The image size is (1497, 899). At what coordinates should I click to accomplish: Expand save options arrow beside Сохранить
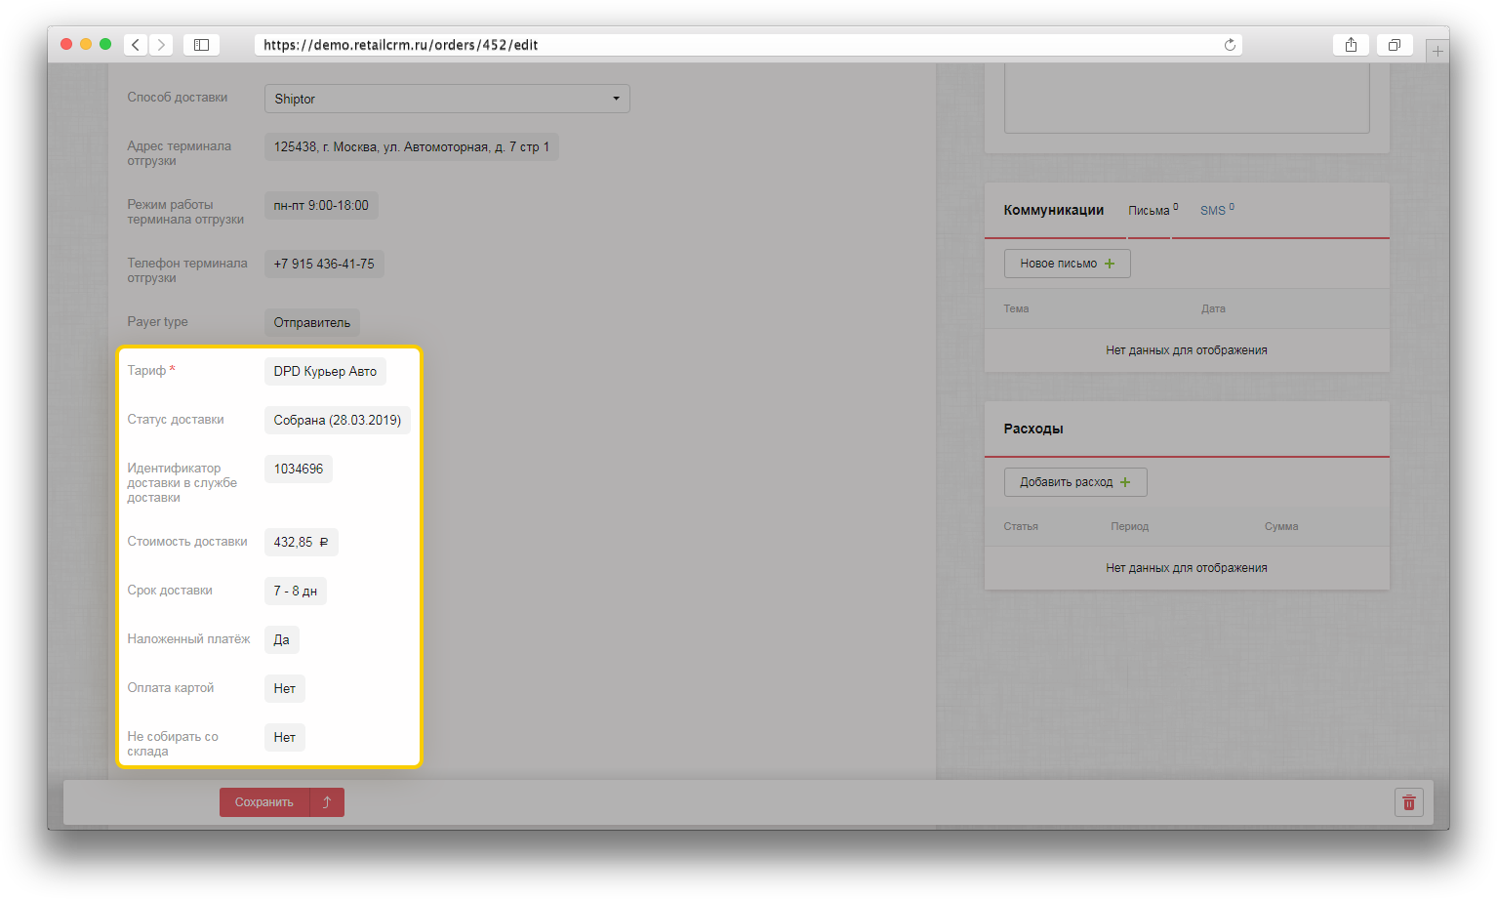click(327, 802)
